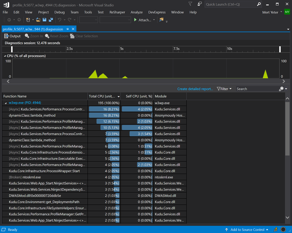Click the Visual Studio logo icon
Viewport: 292px width, 233px height.
click(6, 5)
